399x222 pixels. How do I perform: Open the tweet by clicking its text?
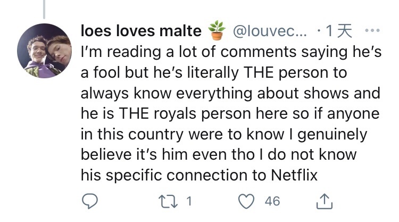[x=231, y=113]
